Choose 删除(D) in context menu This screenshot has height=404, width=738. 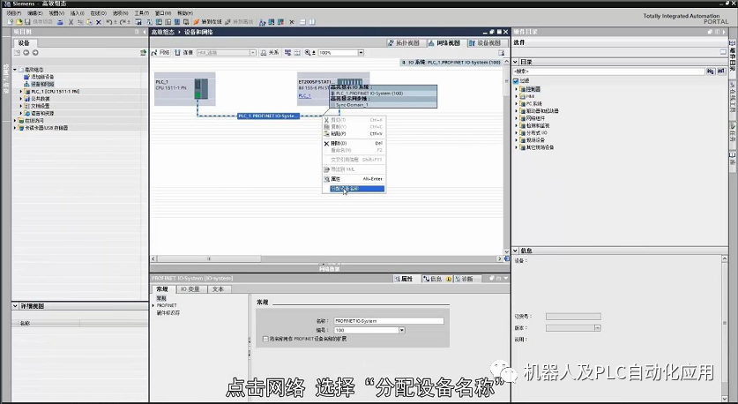tap(354, 143)
